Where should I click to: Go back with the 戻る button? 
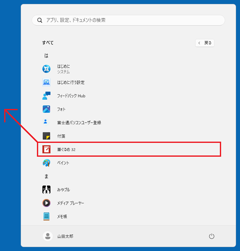(205, 43)
